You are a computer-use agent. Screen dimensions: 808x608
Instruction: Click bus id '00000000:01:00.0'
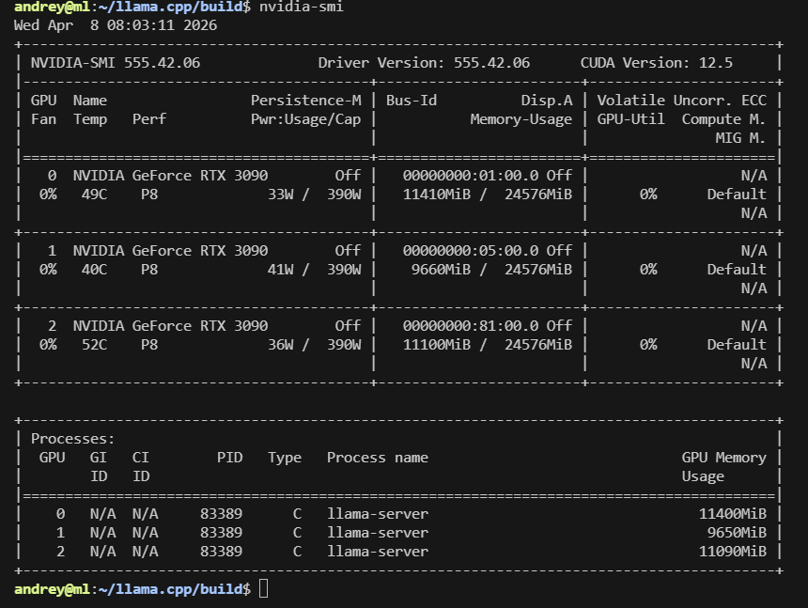pyautogui.click(x=471, y=176)
